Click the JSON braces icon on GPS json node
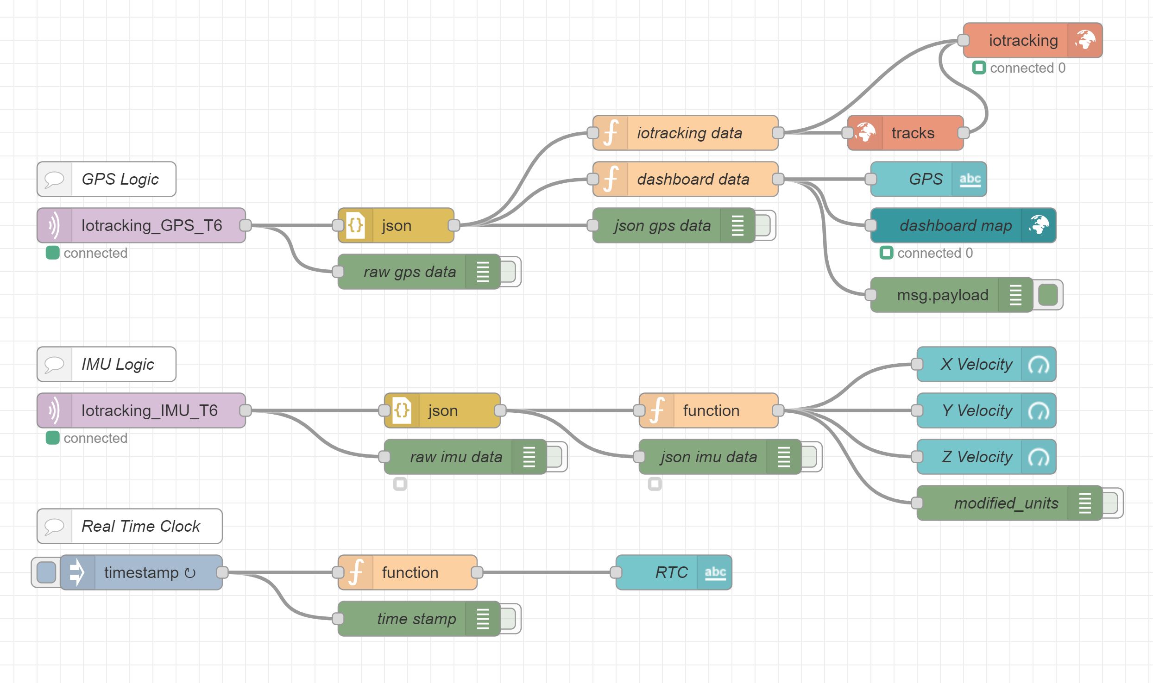 [355, 225]
